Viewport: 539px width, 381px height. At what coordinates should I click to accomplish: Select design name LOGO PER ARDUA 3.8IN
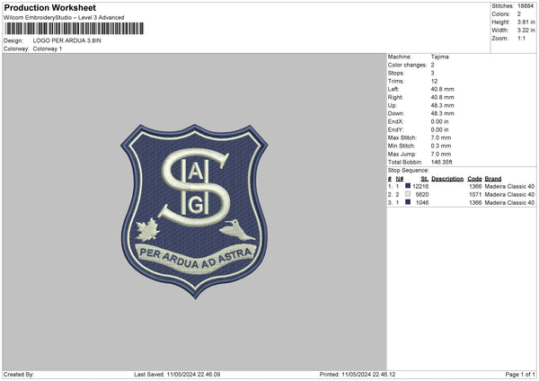[x=67, y=40]
